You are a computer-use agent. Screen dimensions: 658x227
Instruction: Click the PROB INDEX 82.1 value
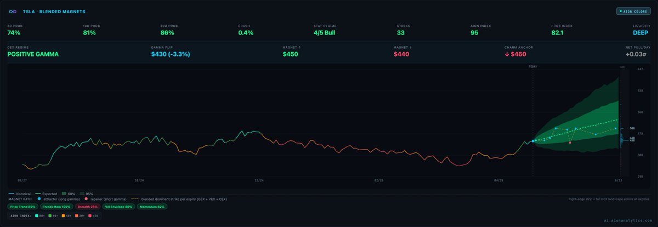click(x=558, y=33)
